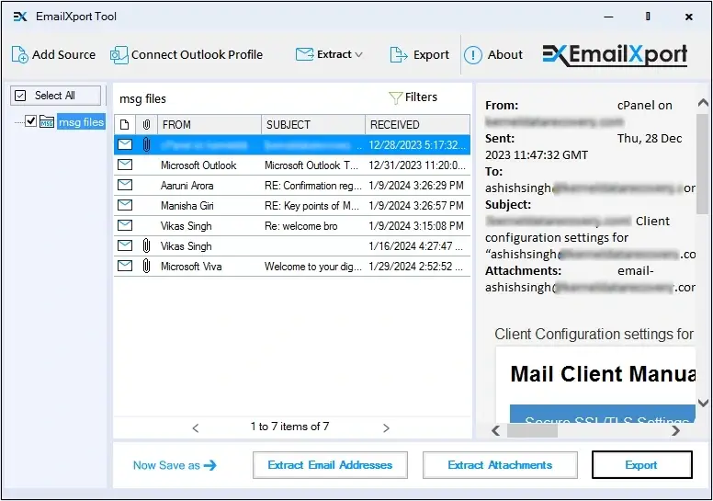Sort by the FROM column header
713x501 pixels.
(209, 125)
